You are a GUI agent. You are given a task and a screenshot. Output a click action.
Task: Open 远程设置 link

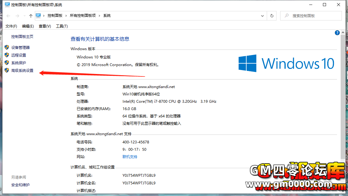click(x=19, y=55)
